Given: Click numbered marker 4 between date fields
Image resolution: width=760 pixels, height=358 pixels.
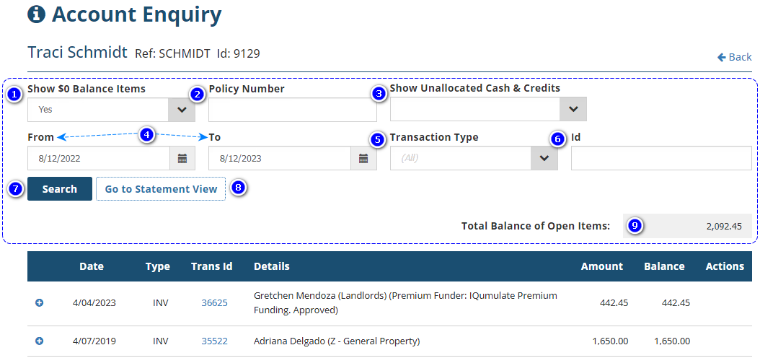Looking at the screenshot, I should pos(147,135).
